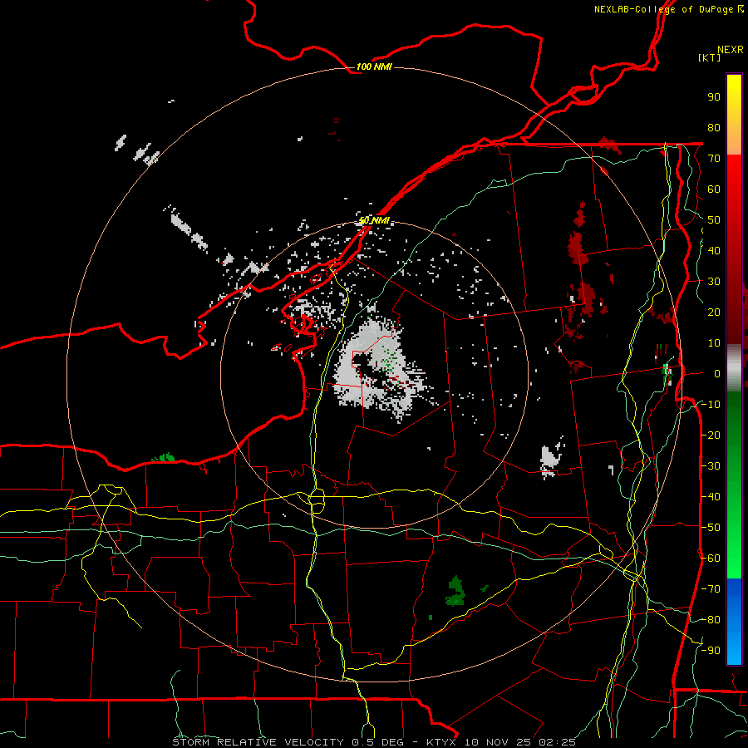The width and height of the screenshot is (748, 748).
Task: Pick the -10 knot scale value
Action: (x=711, y=405)
